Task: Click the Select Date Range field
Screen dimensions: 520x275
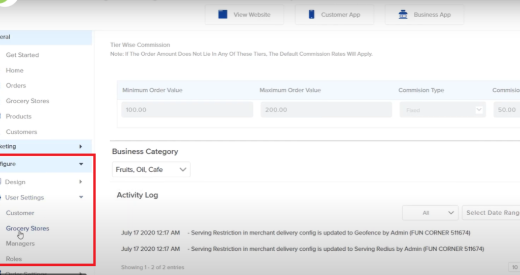Action: coord(491,213)
